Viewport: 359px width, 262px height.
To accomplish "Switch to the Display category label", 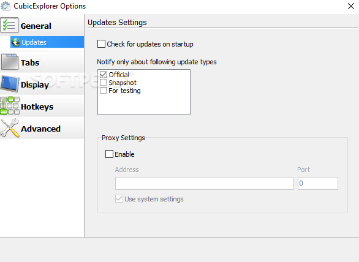I will [35, 85].
